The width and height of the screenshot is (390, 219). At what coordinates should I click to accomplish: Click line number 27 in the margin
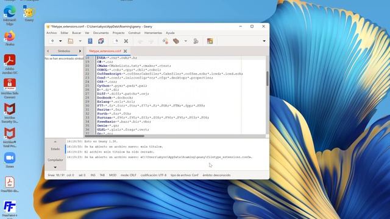87,94
